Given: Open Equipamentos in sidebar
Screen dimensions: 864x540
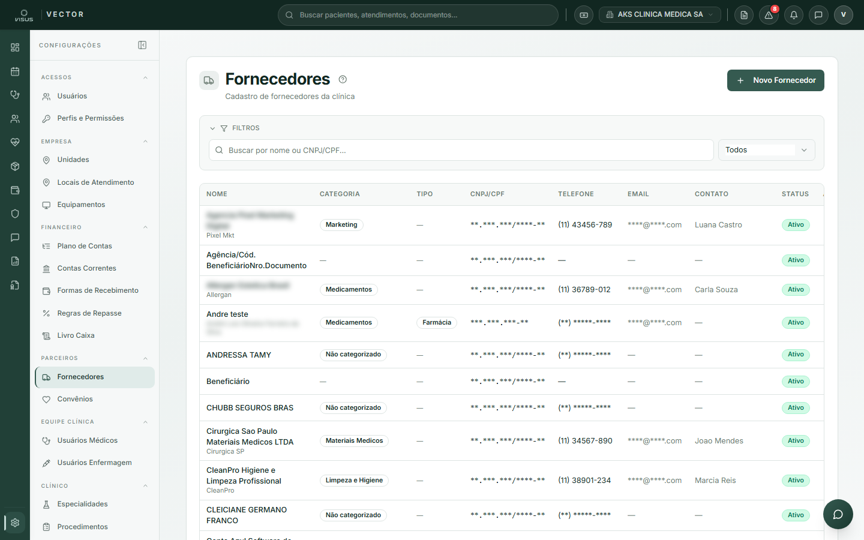Looking at the screenshot, I should coord(95,205).
